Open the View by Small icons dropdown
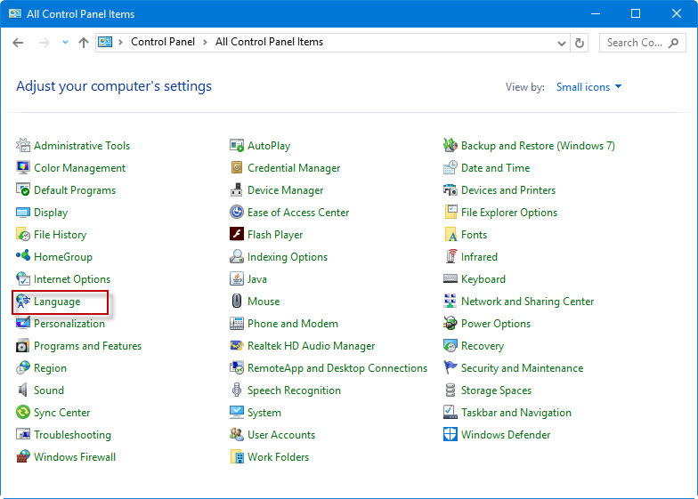 pos(588,87)
